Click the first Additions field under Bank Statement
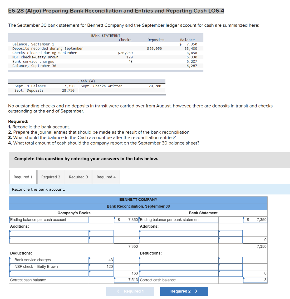 178,233
